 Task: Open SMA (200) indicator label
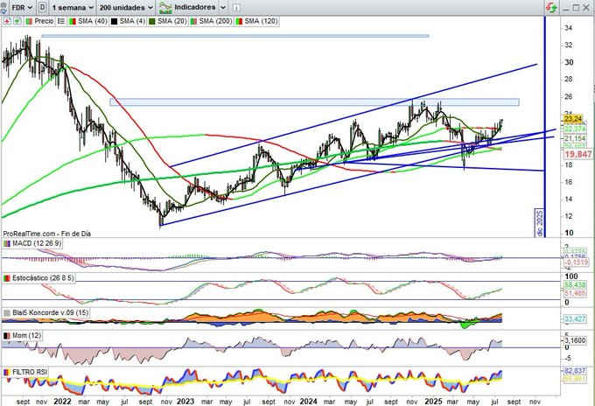[x=215, y=21]
